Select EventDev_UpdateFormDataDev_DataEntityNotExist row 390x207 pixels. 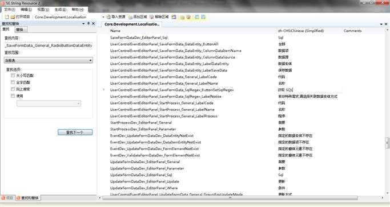click(152, 136)
